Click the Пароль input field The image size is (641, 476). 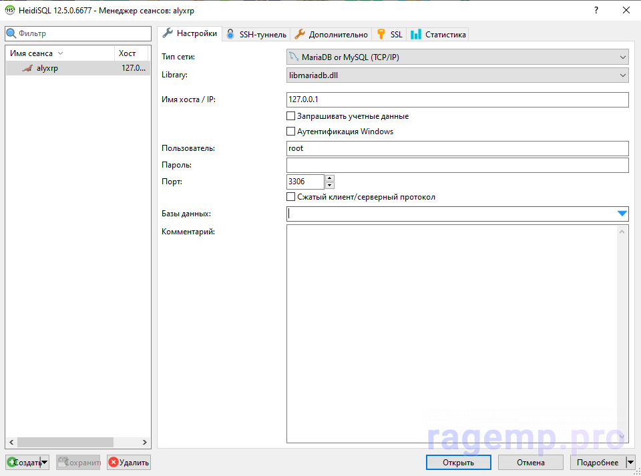[x=457, y=165]
